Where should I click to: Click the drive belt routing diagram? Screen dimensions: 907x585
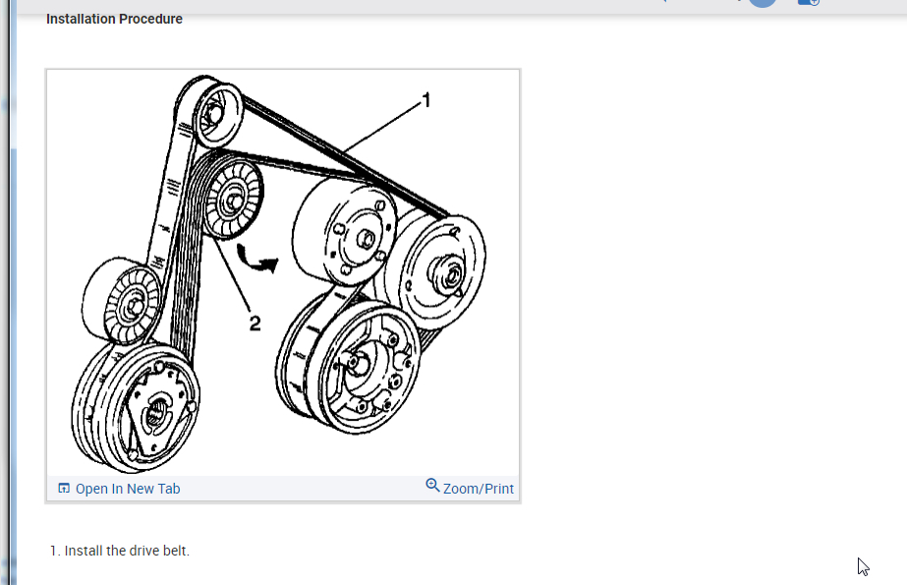(x=282, y=273)
